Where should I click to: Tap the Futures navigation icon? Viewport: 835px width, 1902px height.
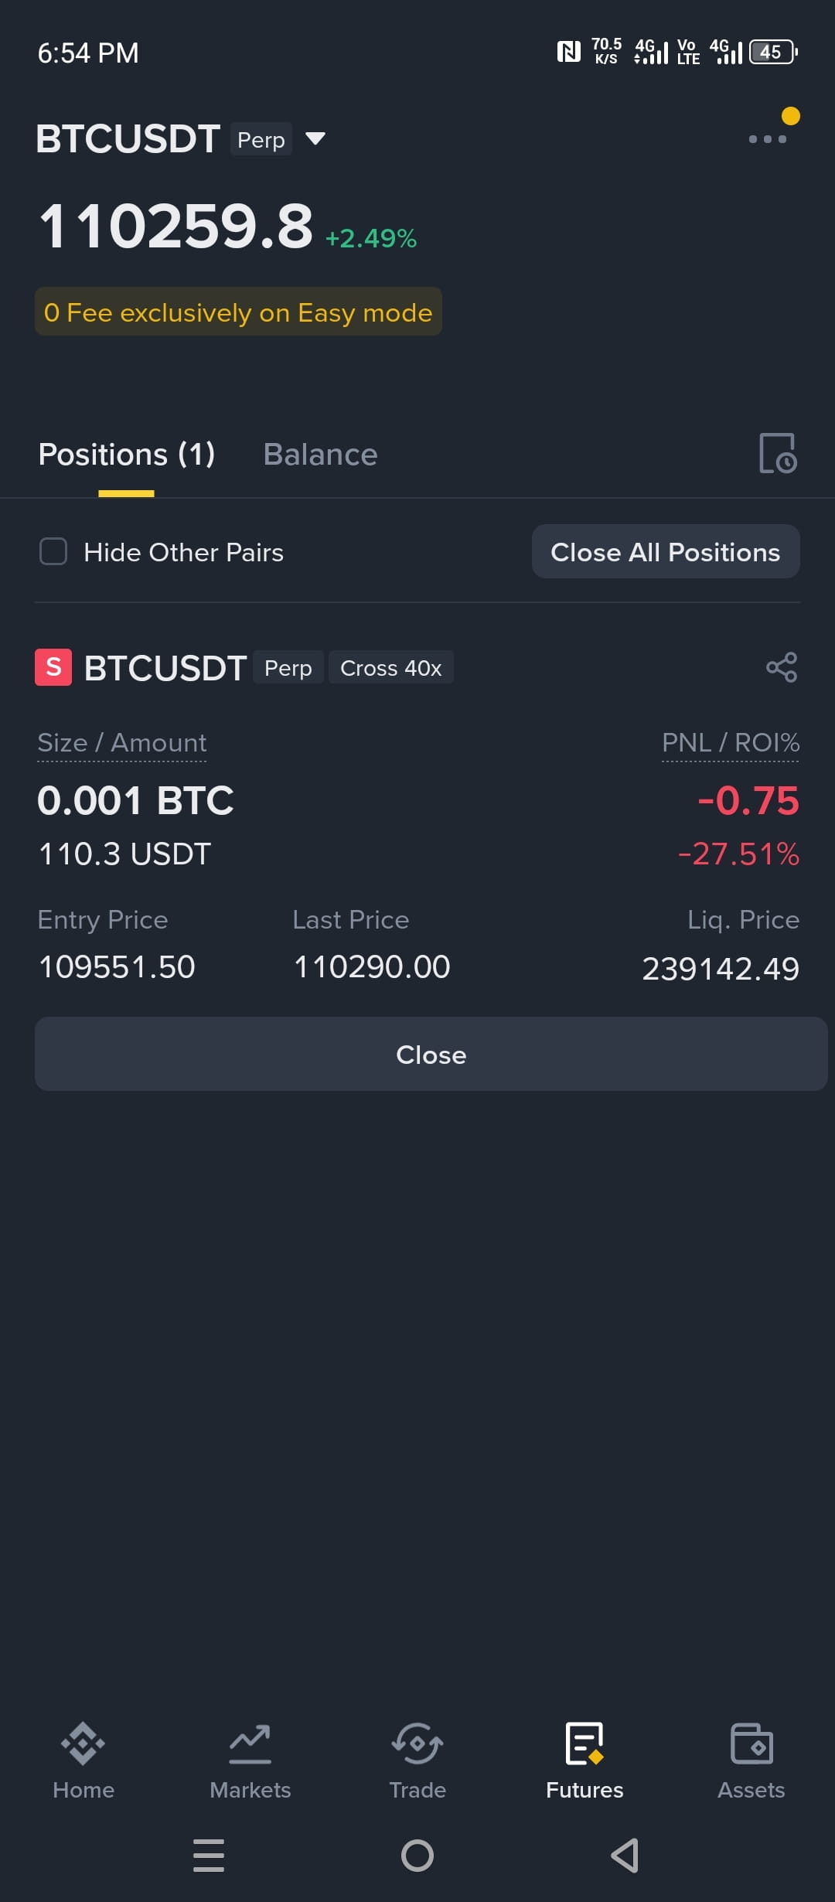click(x=584, y=1743)
